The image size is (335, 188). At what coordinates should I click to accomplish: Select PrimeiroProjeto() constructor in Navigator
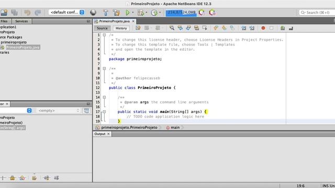point(11,123)
